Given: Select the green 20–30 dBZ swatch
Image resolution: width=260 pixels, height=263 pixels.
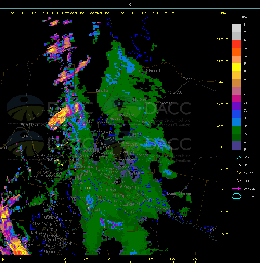Looking at the screenshot, I should [x=236, y=130].
